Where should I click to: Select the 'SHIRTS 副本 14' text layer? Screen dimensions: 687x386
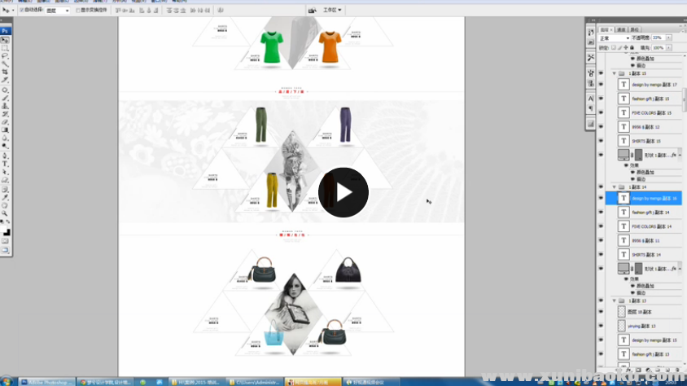pyautogui.click(x=647, y=255)
